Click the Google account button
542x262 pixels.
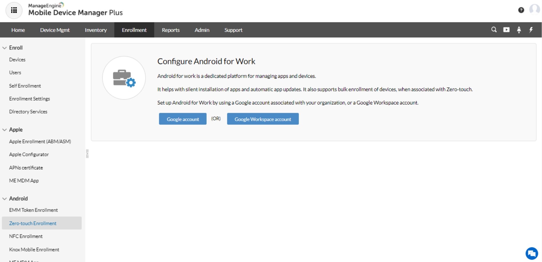click(x=183, y=119)
